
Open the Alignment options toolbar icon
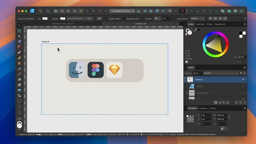click(163, 11)
